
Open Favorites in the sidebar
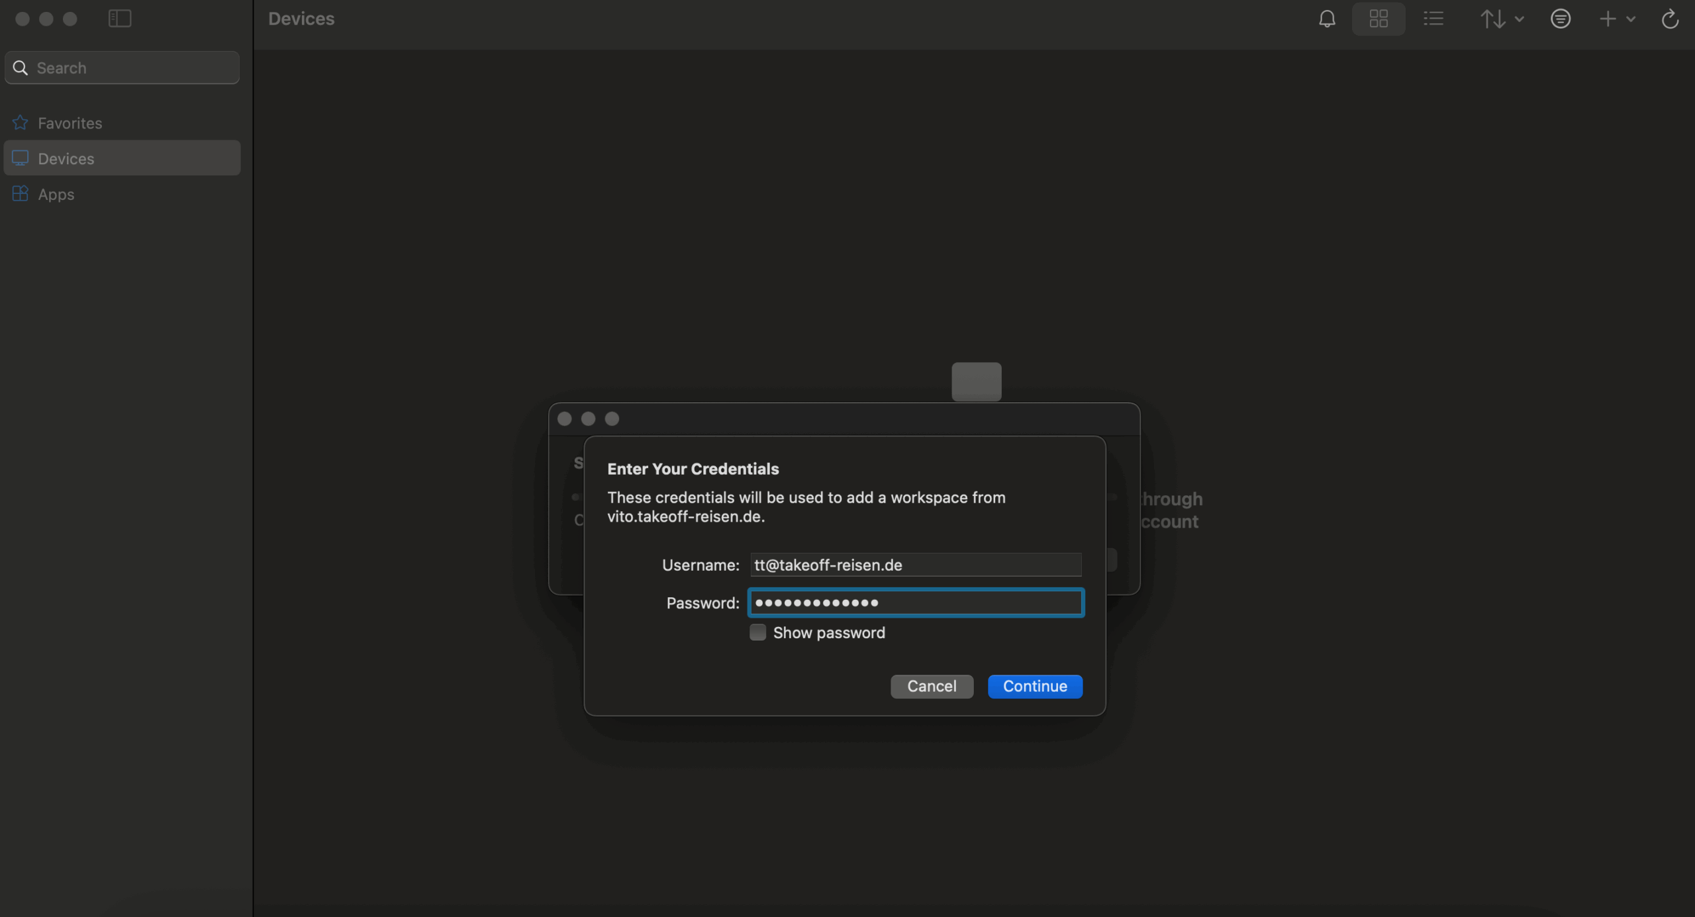point(70,123)
